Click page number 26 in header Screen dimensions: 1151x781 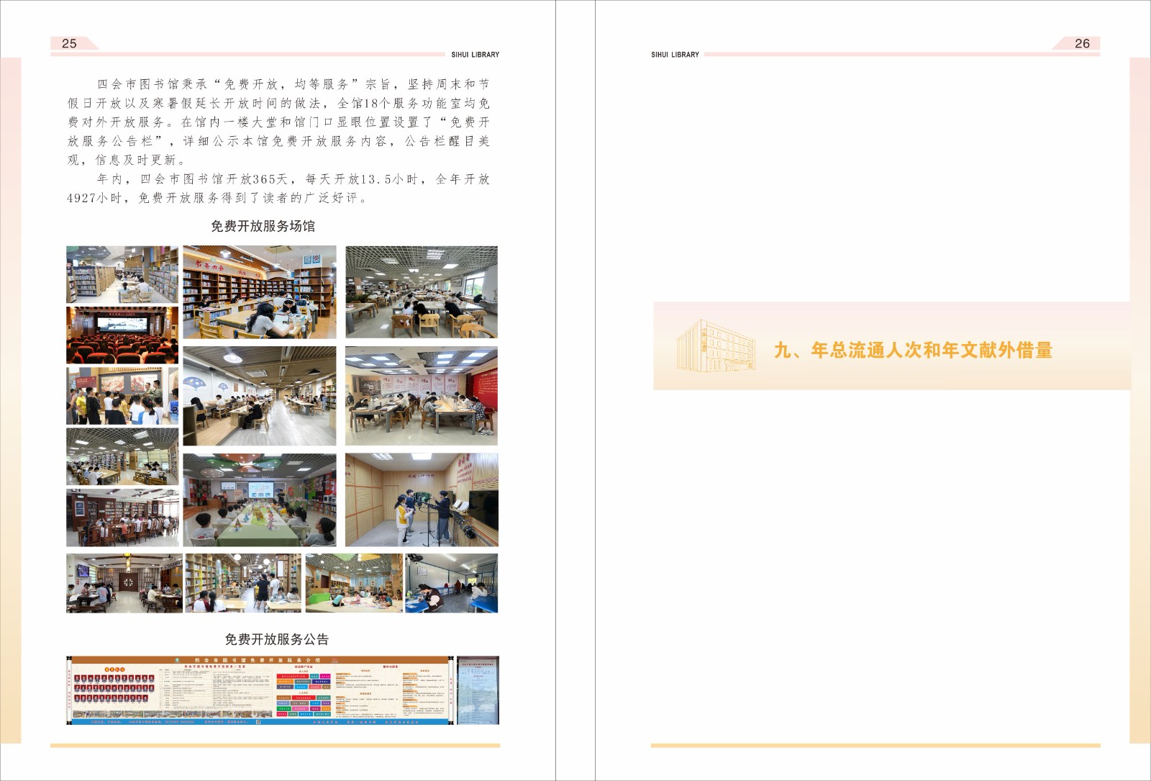pos(1082,43)
